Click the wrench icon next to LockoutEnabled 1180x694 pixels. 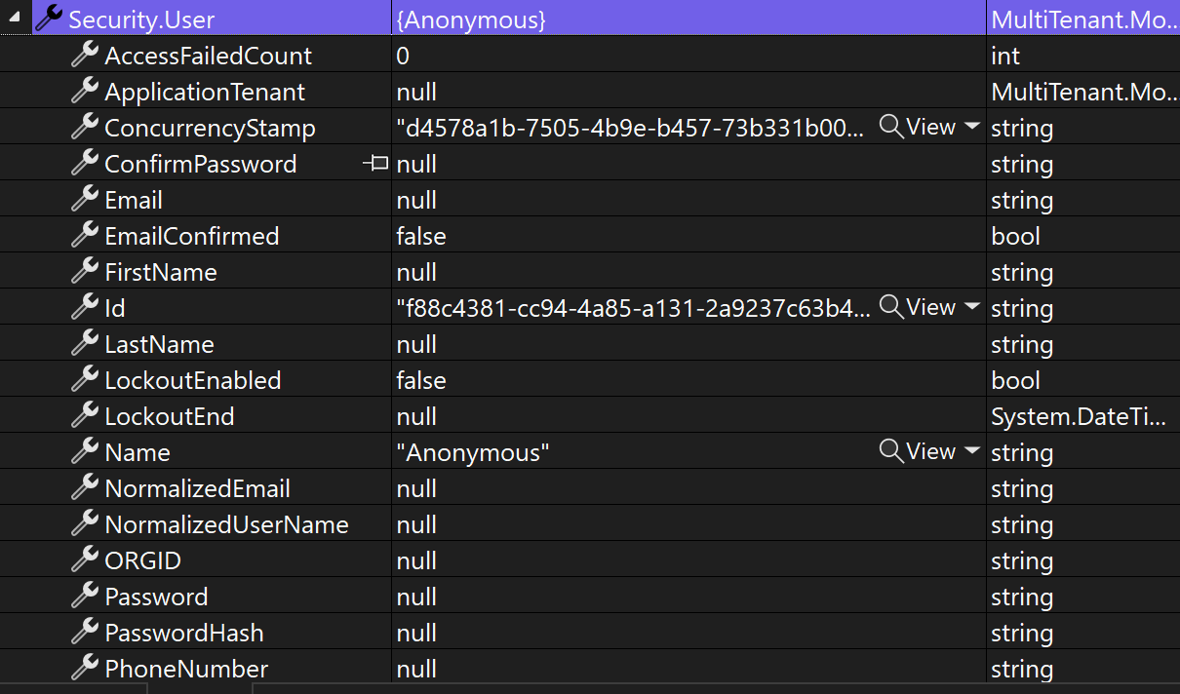pos(86,379)
